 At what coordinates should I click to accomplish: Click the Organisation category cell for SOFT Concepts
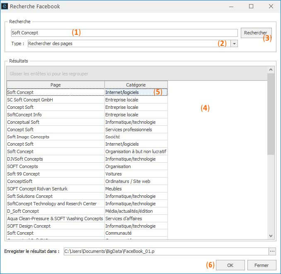pos(136,166)
